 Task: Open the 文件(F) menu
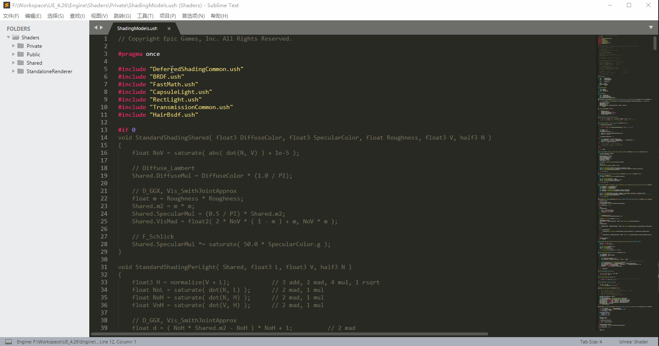point(11,16)
